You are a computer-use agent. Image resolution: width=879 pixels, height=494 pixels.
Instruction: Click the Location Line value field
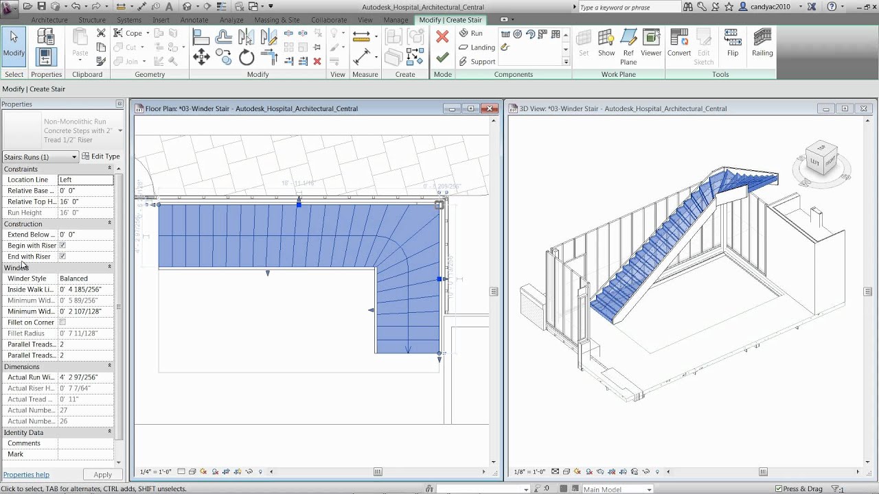click(86, 180)
